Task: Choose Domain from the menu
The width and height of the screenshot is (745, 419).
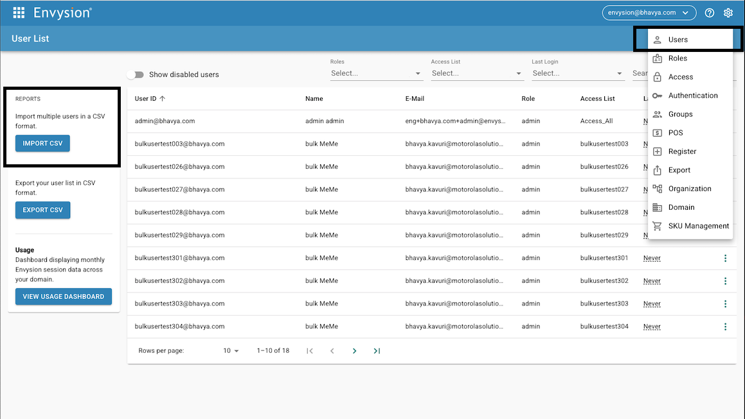Action: (x=680, y=207)
